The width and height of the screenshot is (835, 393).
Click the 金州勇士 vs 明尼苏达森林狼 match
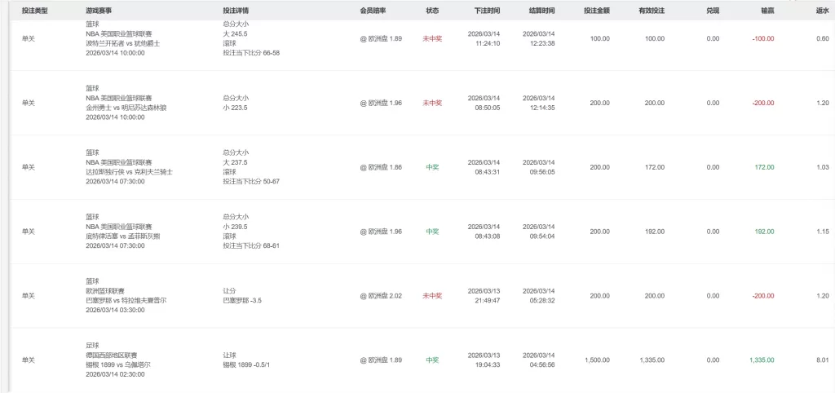pos(126,107)
